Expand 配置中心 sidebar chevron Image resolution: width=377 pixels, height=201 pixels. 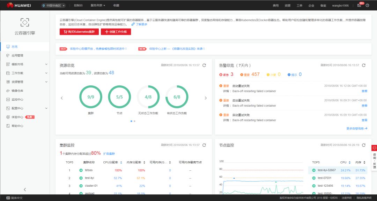pos(46,108)
